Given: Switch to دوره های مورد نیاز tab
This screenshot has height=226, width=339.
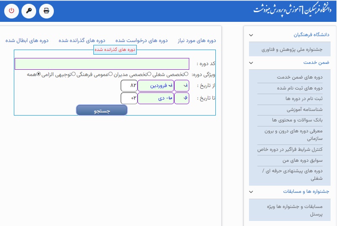Looking at the screenshot, I should tap(197, 41).
